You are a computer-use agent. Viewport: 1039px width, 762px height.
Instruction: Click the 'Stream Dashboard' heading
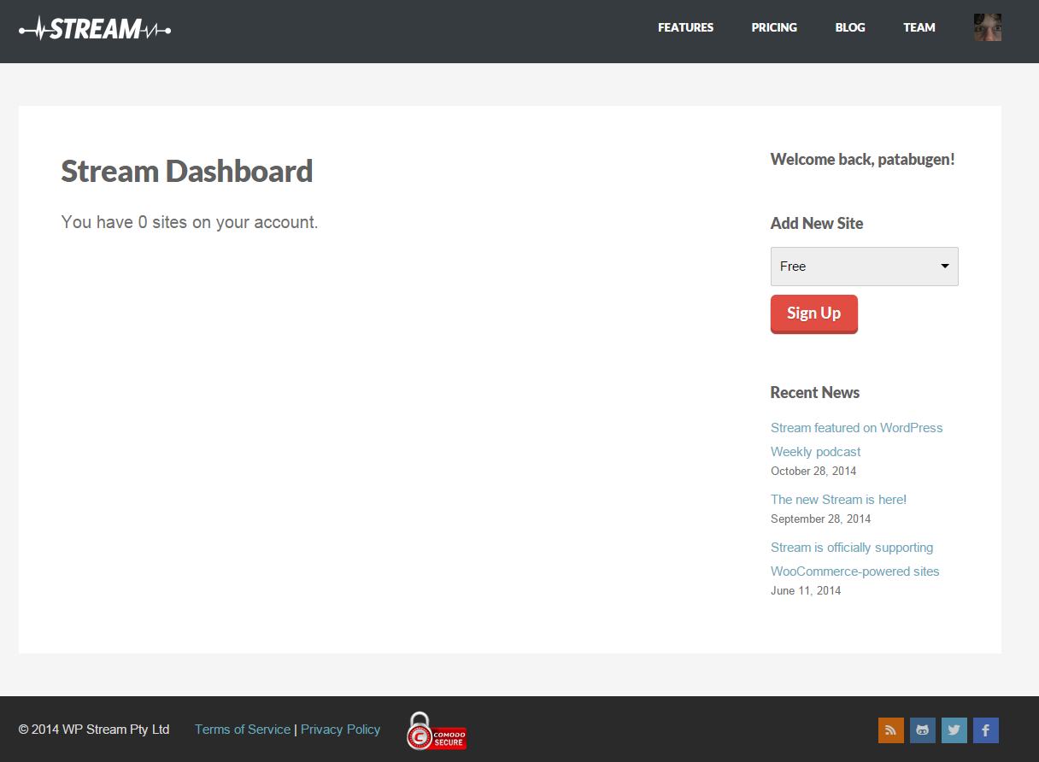[x=187, y=172]
